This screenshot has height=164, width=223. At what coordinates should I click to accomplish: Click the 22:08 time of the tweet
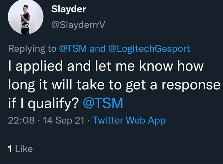point(21,120)
